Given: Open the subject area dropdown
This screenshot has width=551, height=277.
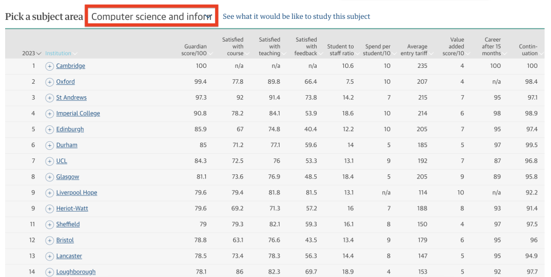Looking at the screenshot, I should click(152, 16).
